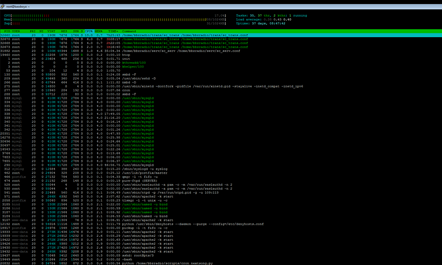Select the syslogd process row
Screen dimensions: 442x265
pos(221,169)
